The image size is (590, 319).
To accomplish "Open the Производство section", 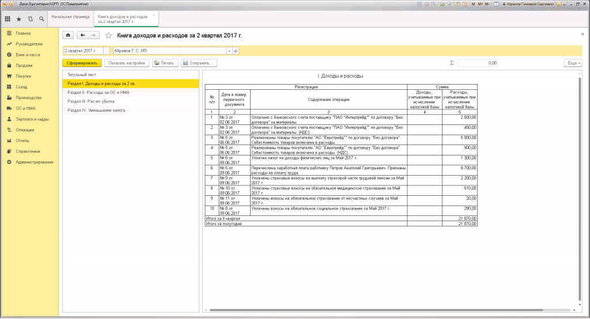I will (x=29, y=97).
